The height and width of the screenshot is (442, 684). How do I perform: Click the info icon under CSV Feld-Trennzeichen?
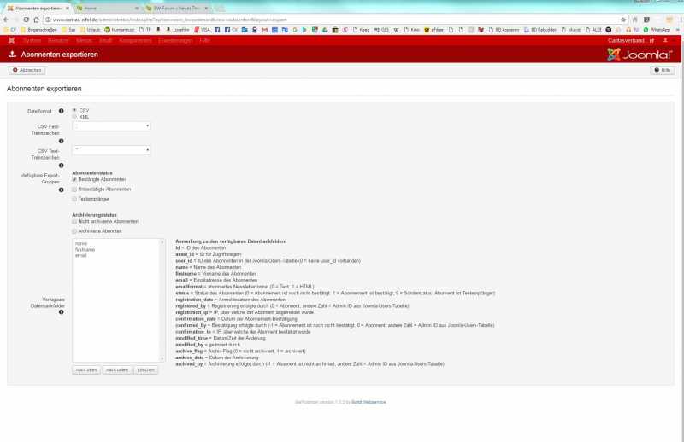click(x=61, y=141)
